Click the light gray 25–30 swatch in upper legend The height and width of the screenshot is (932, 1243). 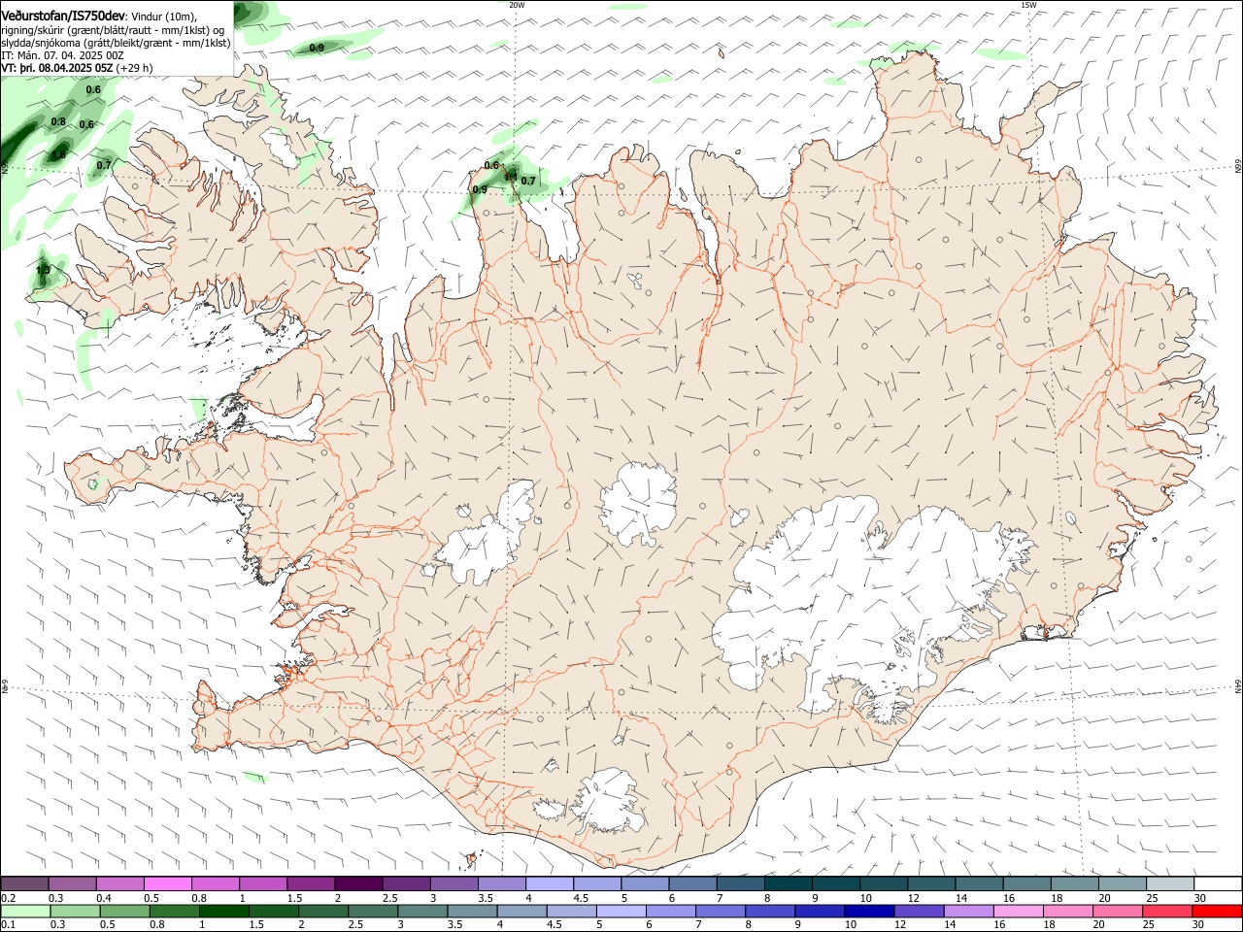pos(1170,884)
